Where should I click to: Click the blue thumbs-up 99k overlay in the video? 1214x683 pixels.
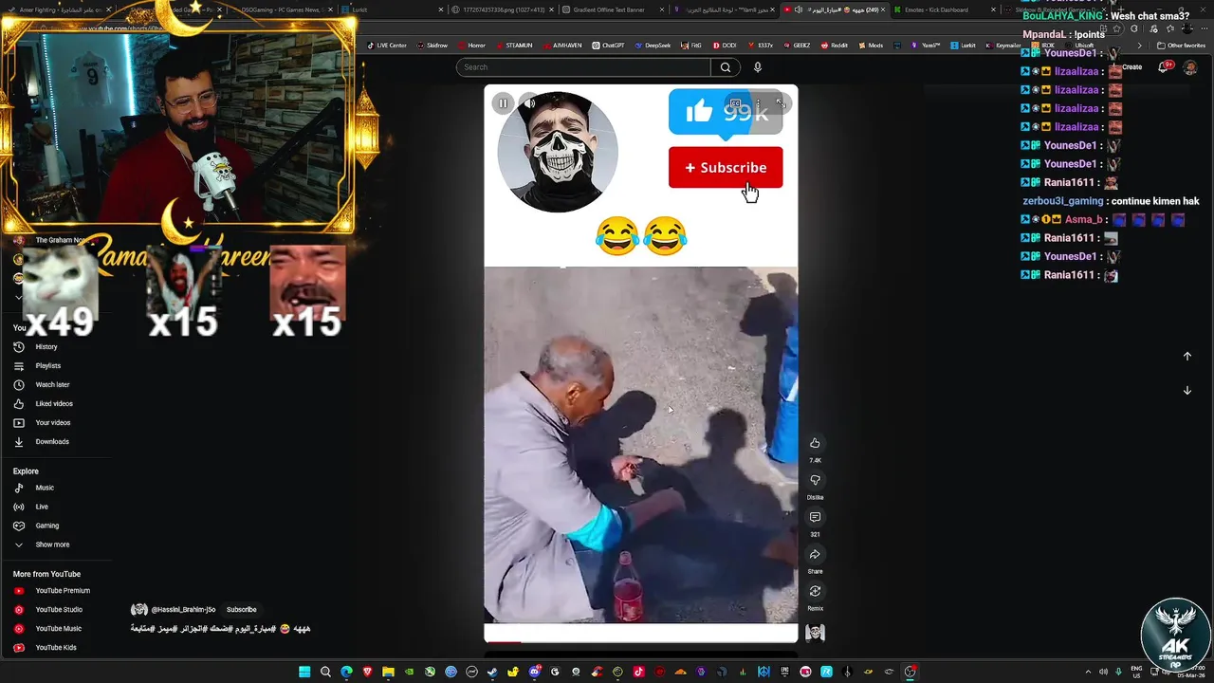[x=726, y=112]
